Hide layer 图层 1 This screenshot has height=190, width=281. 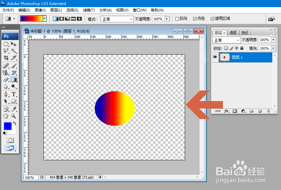click(215, 57)
